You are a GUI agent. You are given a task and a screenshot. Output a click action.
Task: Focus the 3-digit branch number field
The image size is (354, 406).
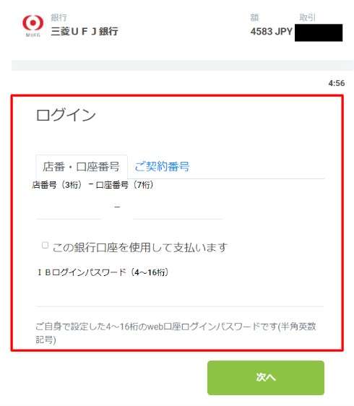point(69,210)
